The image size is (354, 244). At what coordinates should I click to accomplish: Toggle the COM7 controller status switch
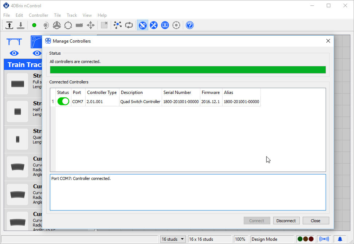(x=63, y=101)
